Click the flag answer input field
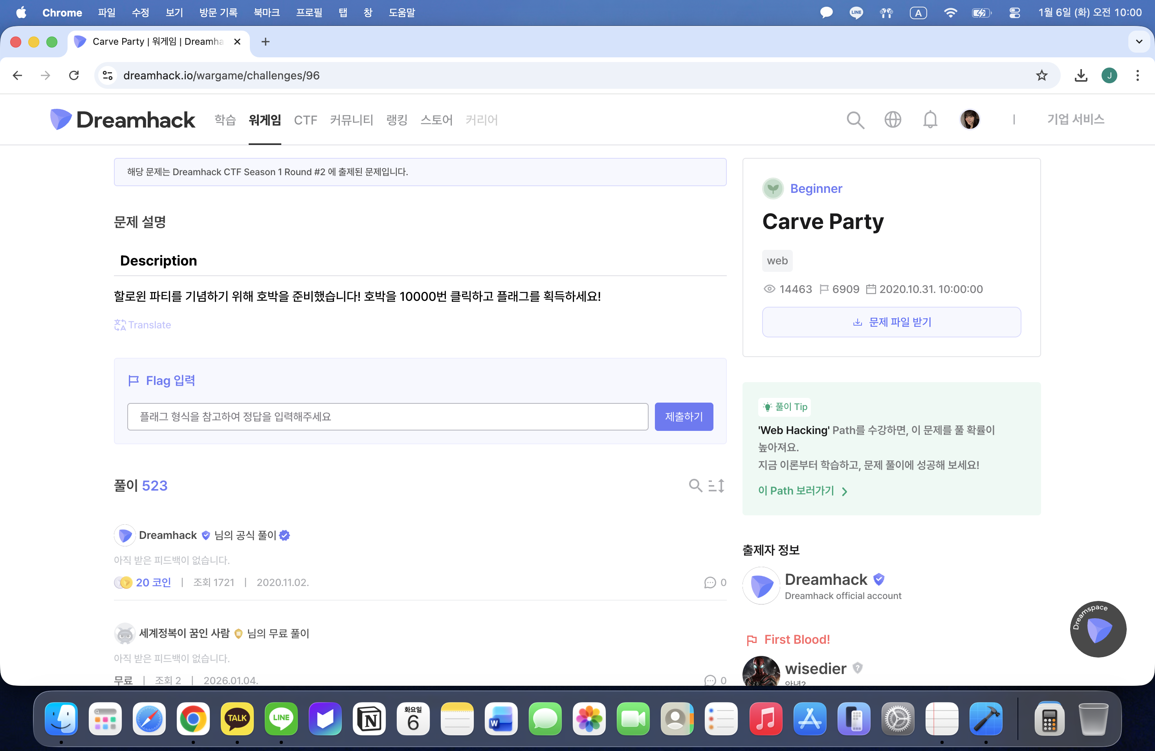 click(387, 416)
